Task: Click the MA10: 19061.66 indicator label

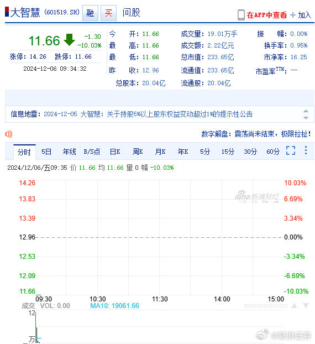Action: [x=114, y=306]
